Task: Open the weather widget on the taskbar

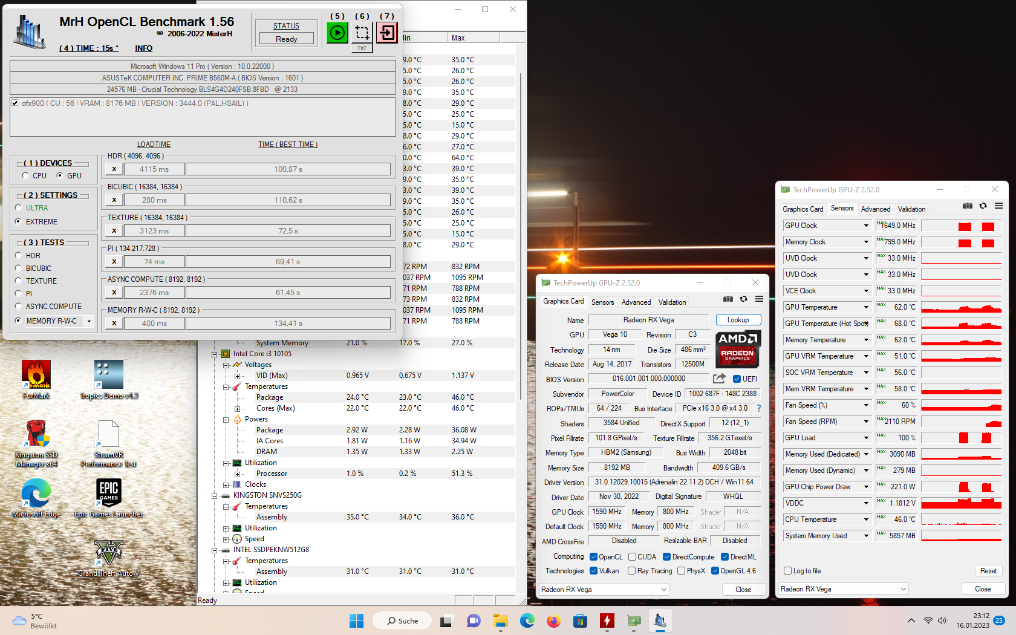Action: (35, 621)
